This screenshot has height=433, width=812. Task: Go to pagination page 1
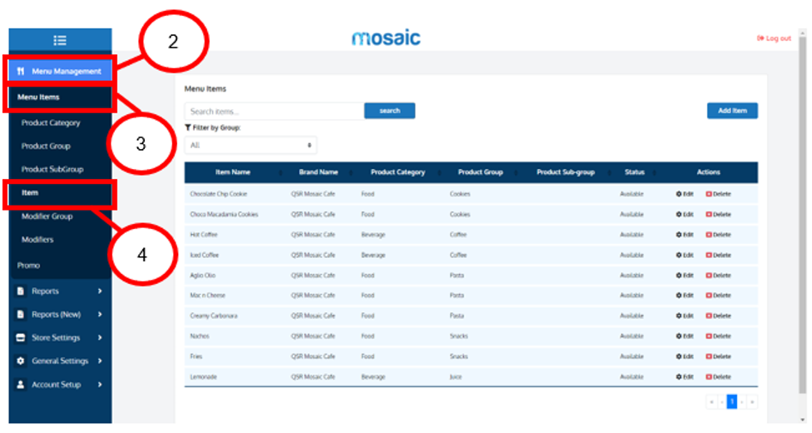[x=732, y=402]
